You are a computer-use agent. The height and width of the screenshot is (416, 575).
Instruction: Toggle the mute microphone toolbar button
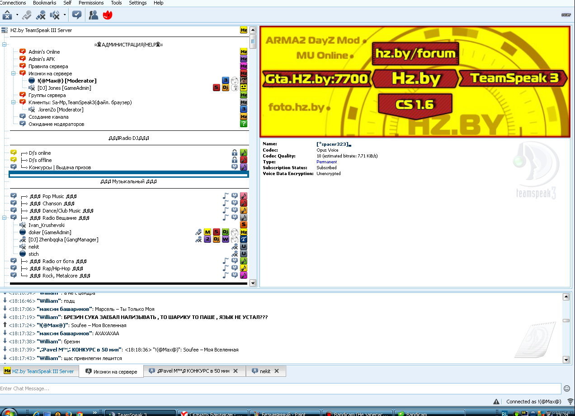click(41, 15)
